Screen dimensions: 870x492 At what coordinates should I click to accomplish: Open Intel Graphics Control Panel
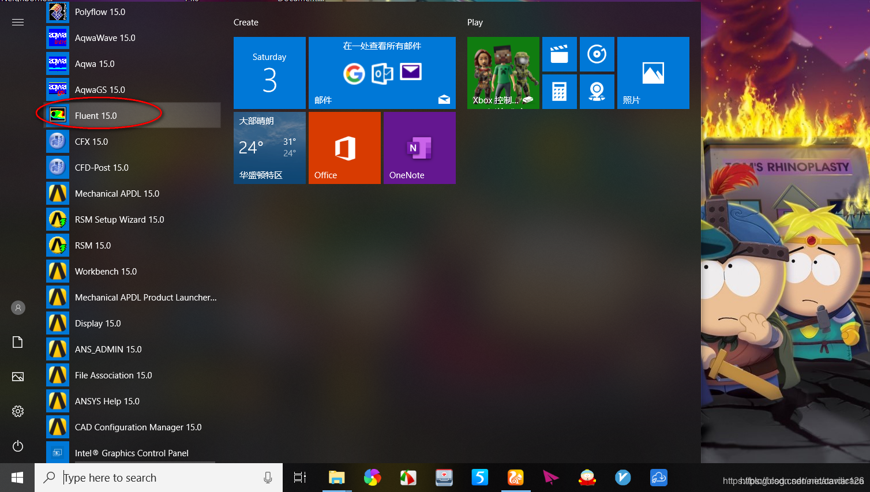click(x=133, y=452)
